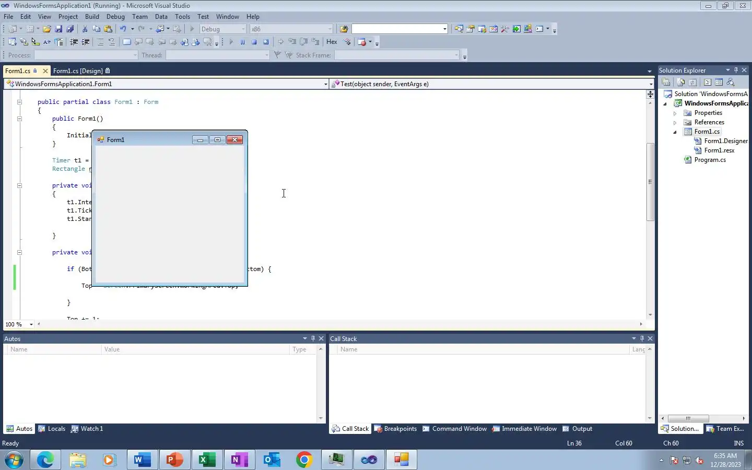This screenshot has width=752, height=470.
Task: Click the code editor vertical scrollbar thumb
Action: (650, 182)
